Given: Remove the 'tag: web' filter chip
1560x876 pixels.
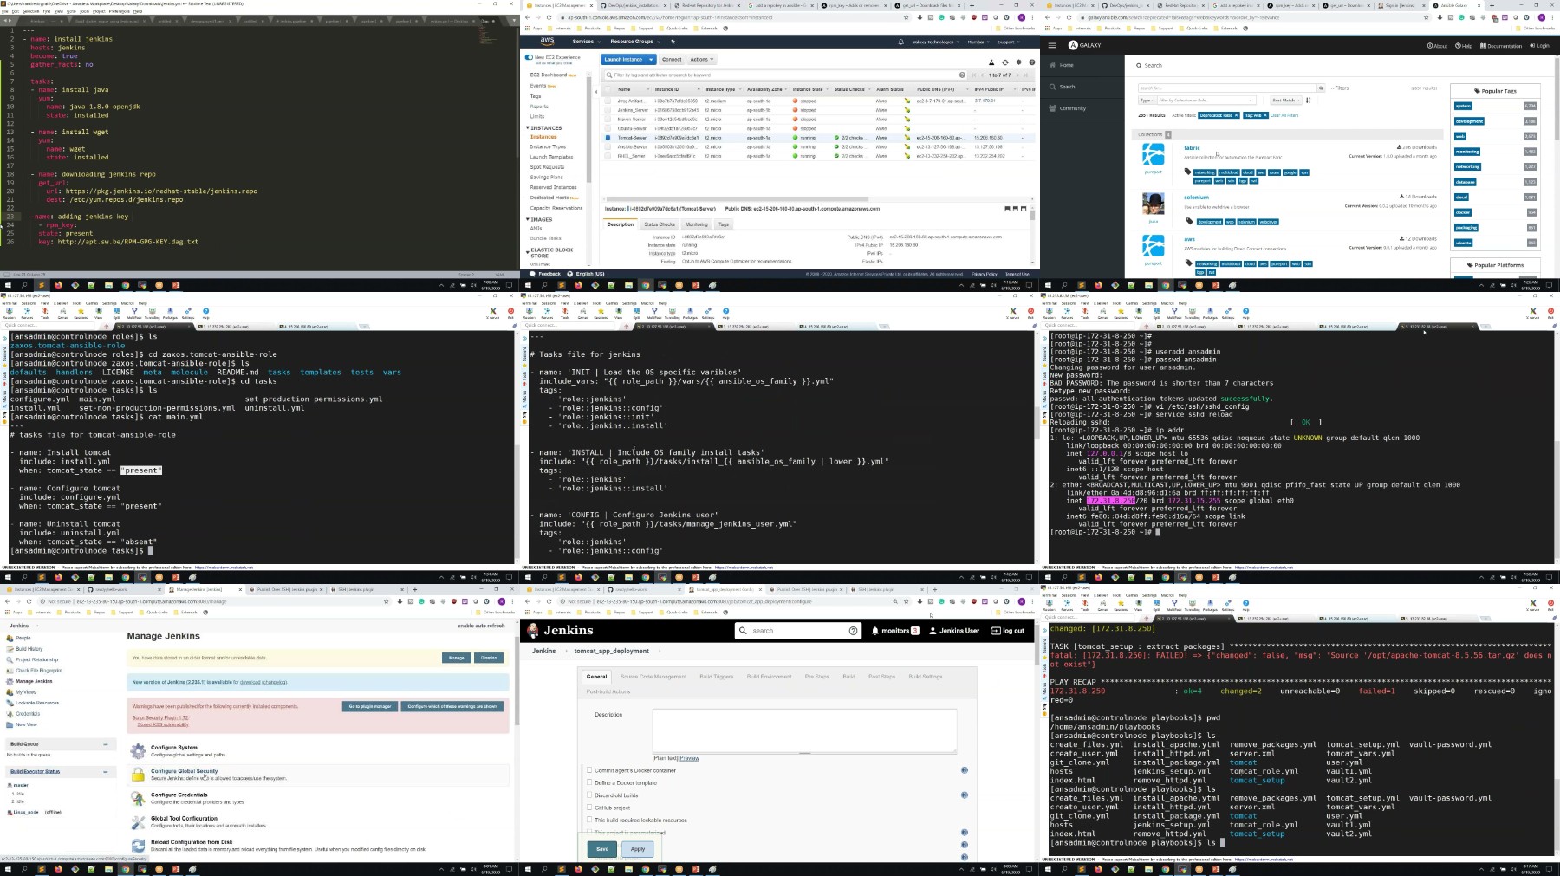Looking at the screenshot, I should coord(1264,115).
